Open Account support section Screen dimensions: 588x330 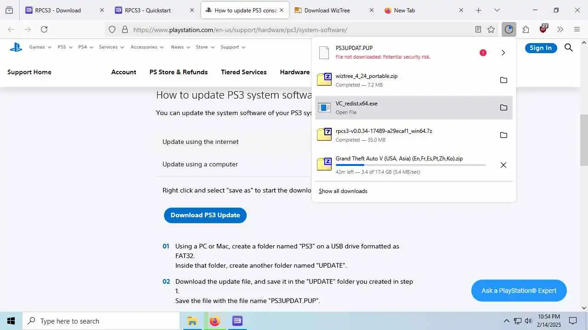click(124, 72)
